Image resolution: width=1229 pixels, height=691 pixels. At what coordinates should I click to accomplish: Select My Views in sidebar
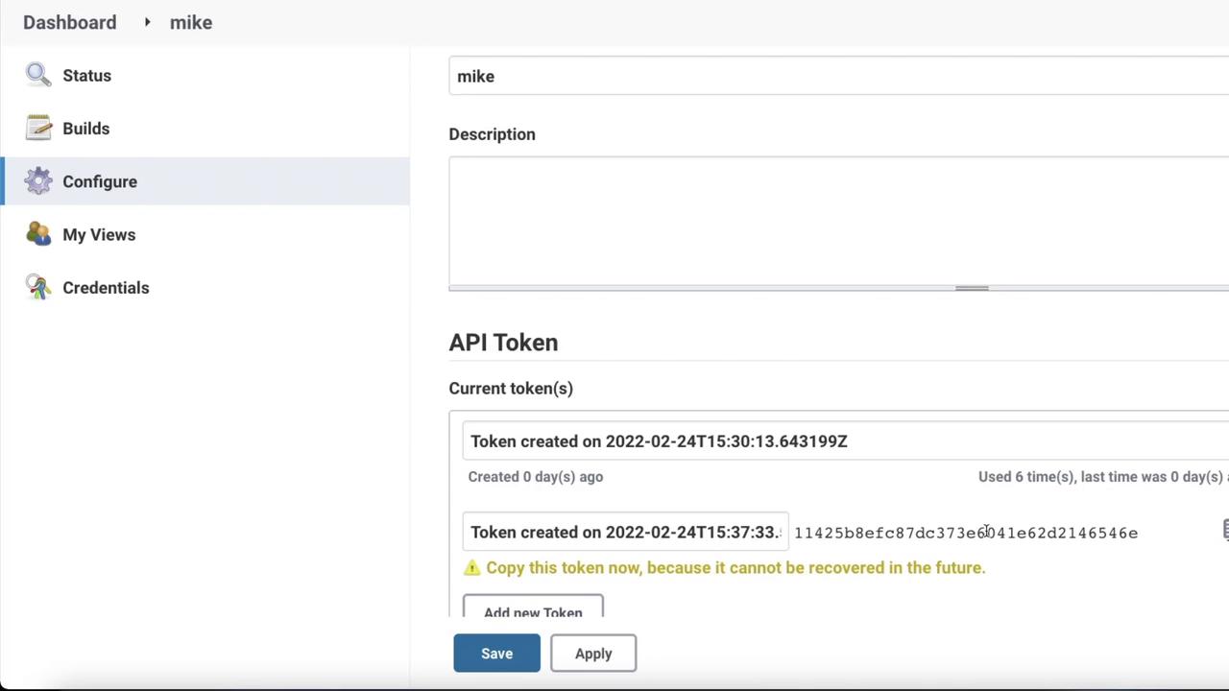(x=99, y=235)
